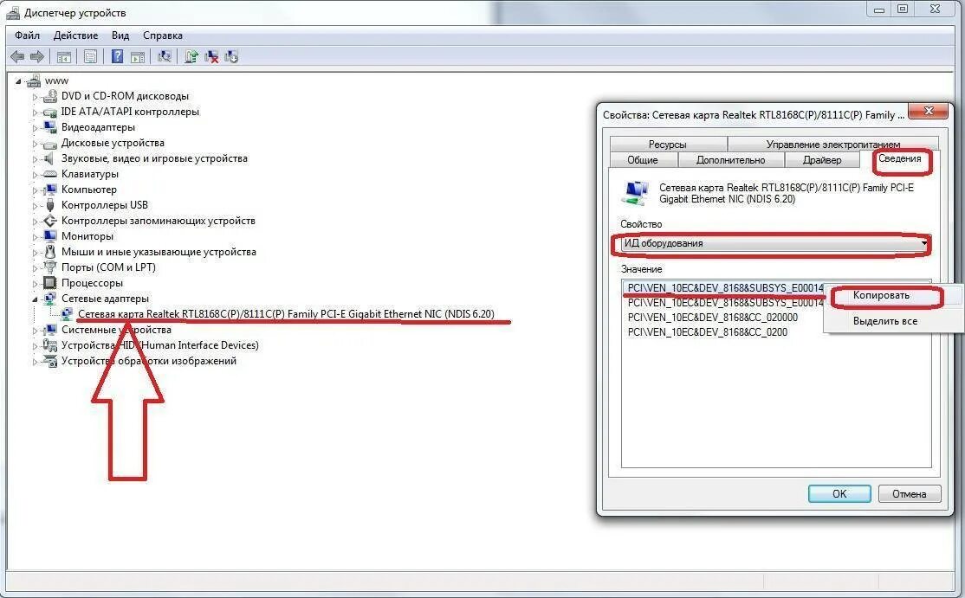
Task: Click the Контроллеры USB icon
Action: click(x=50, y=205)
